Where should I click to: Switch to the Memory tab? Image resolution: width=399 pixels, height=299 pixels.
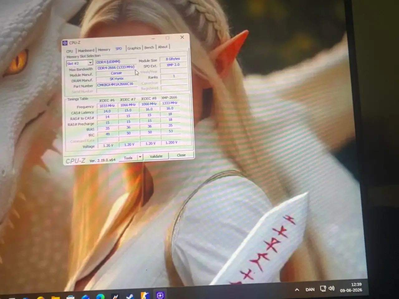[104, 50]
